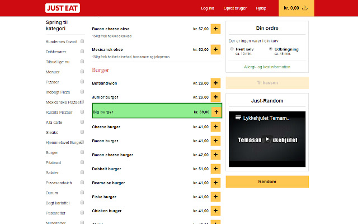This screenshot has width=358, height=224.
Task: Click the Chicken burger item name
Action: [x=107, y=211]
